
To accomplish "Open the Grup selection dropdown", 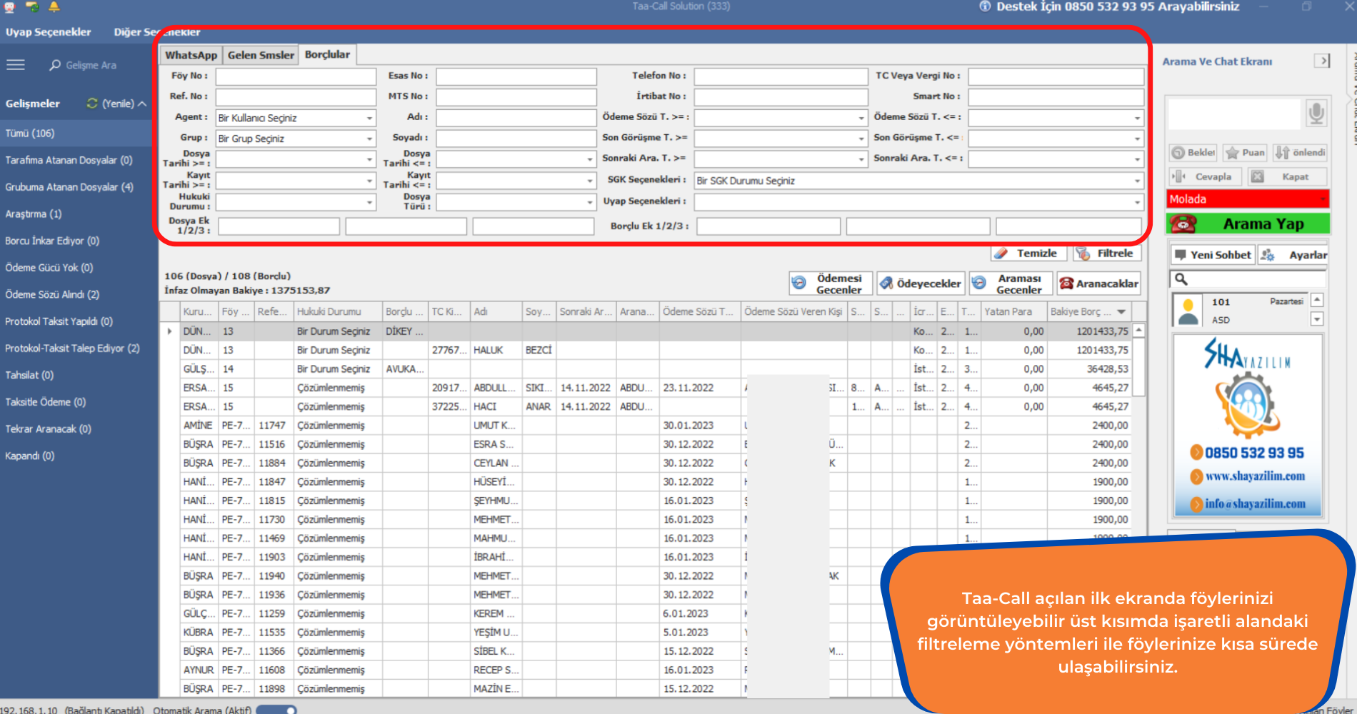I will [369, 139].
